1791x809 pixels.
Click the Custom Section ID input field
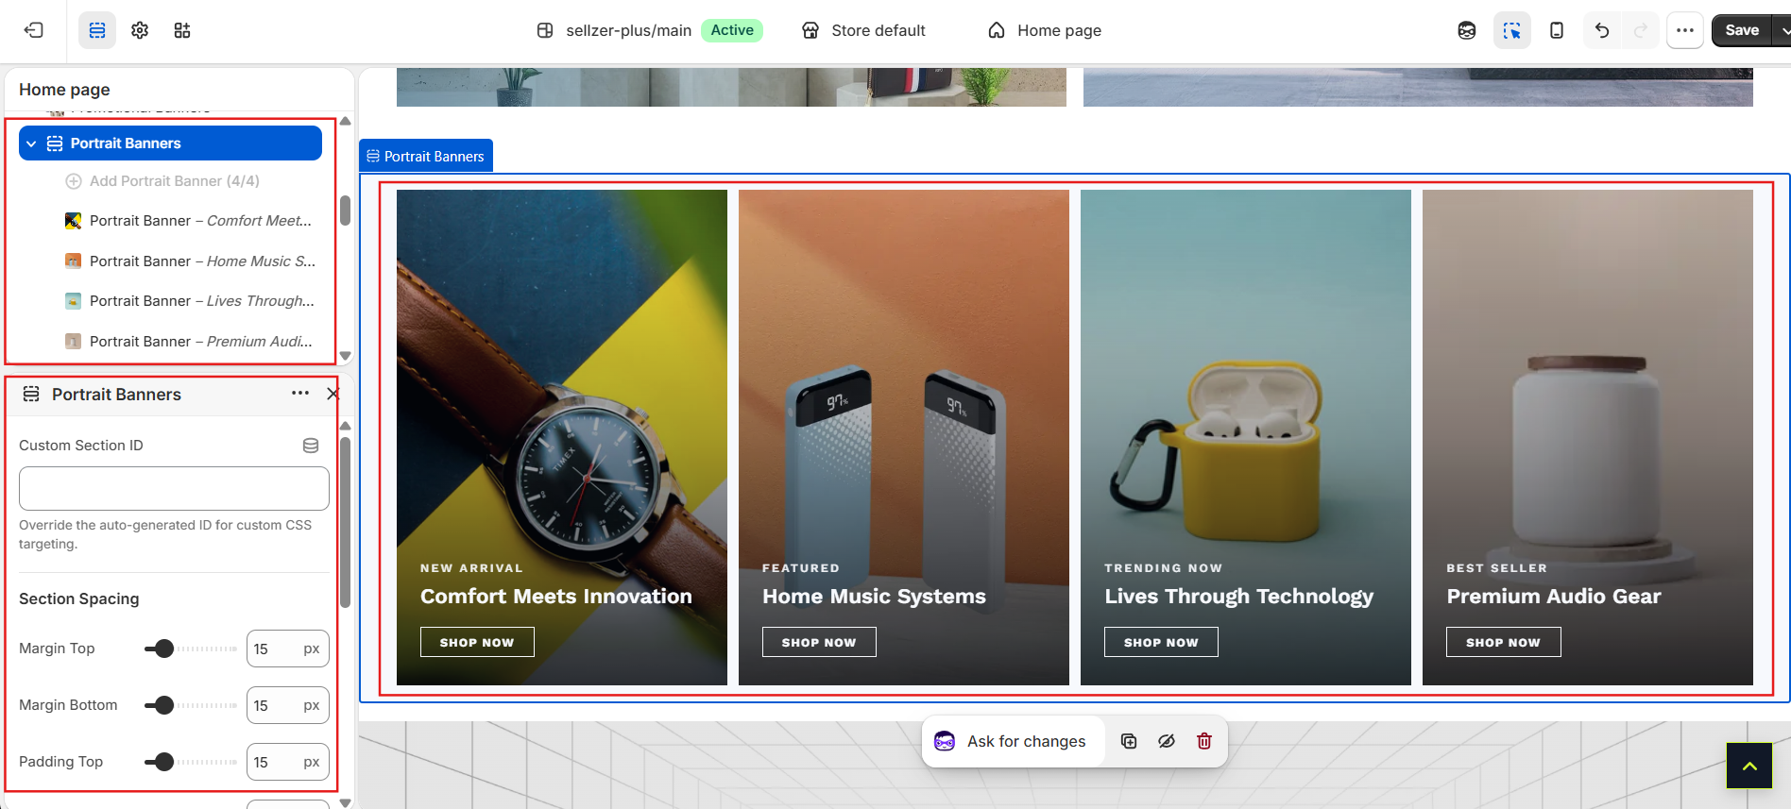[174, 488]
